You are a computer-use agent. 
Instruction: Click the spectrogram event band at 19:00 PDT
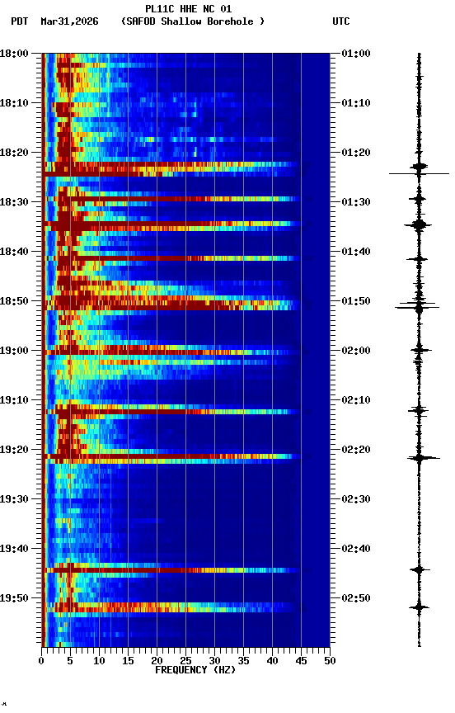click(x=171, y=351)
